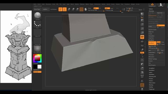Viewport: 168px width, 94px height.
Task: Expand the ShadowBox subsection
Action: pyautogui.click(x=151, y=36)
